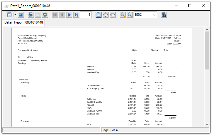Image resolution: width=213 pixels, height=136 pixels.
Task: Close the Detail Report window
Action: pos(203,6)
